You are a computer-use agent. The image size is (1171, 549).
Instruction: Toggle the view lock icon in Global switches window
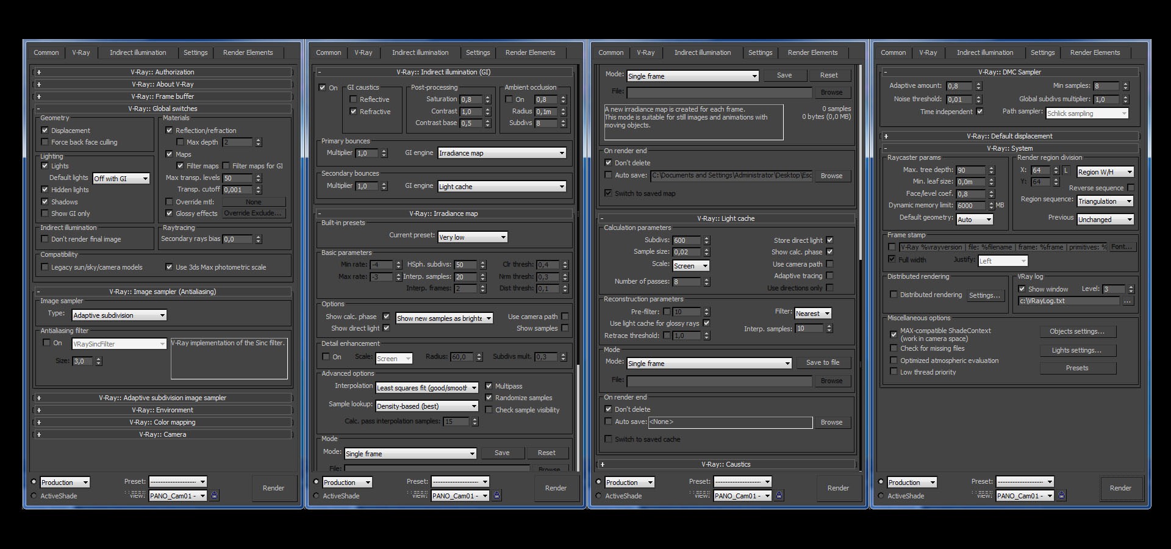coord(214,495)
